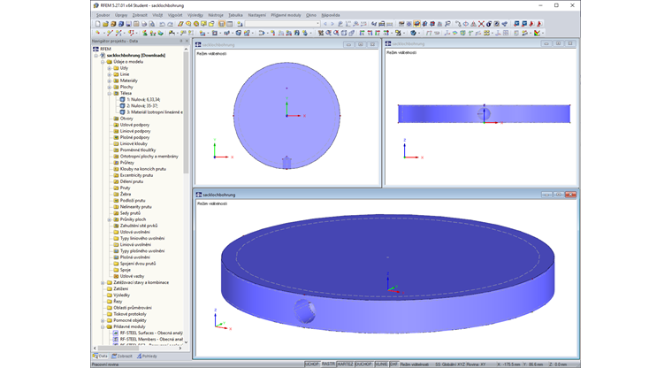Select the Uzlové podpory tree item
672x368 pixels.
pyautogui.click(x=134, y=125)
